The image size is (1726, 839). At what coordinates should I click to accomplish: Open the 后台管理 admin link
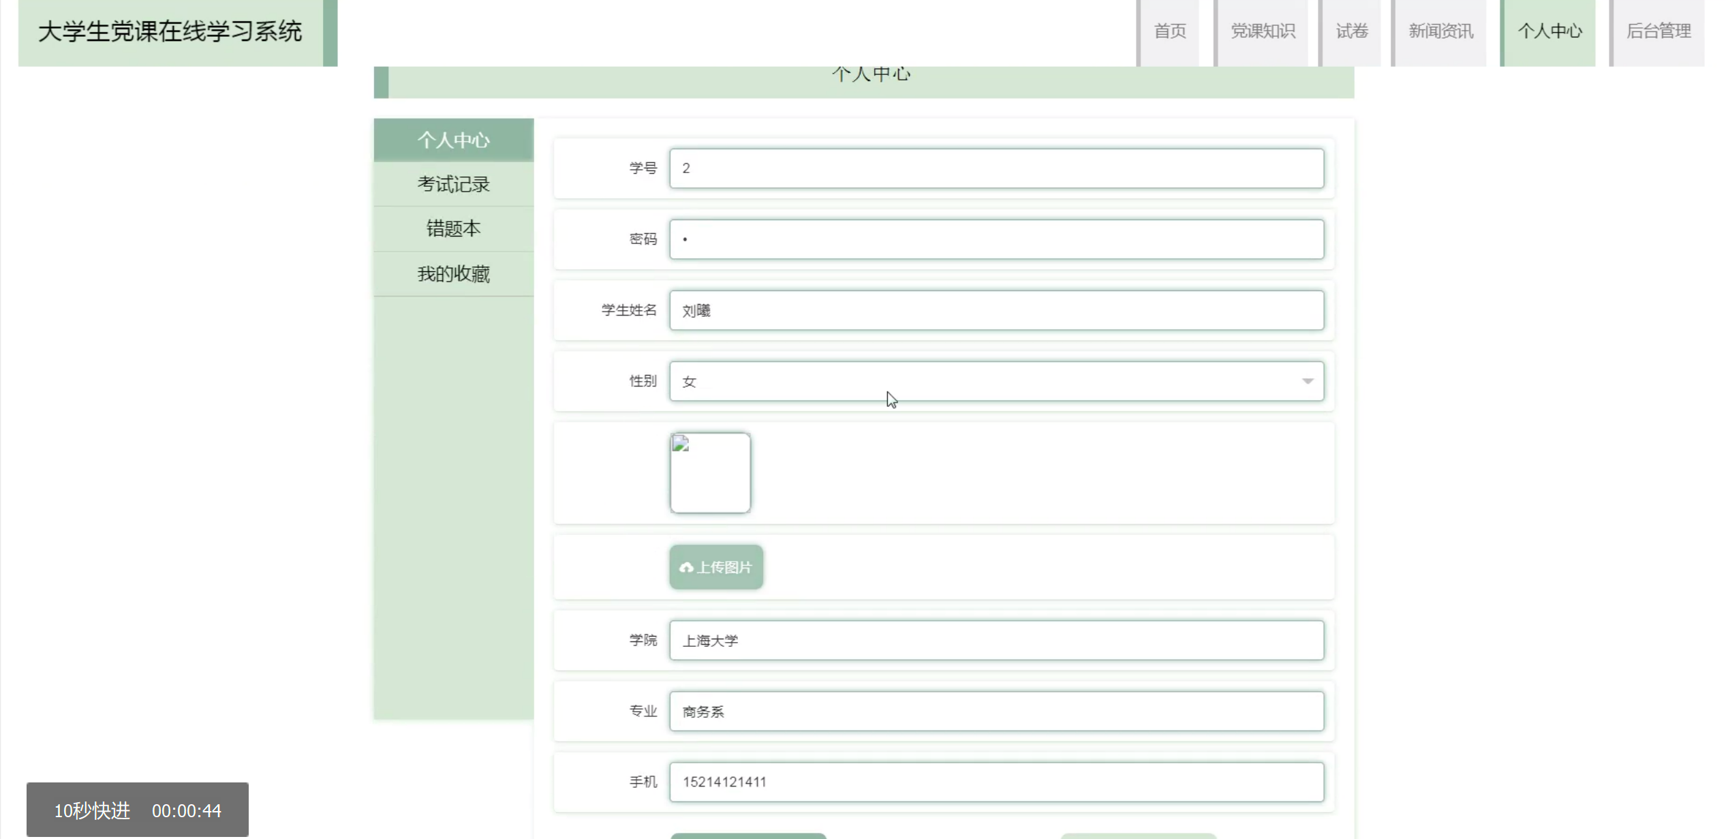1658,31
